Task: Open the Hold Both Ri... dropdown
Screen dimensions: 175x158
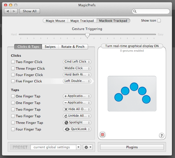Action: (77, 75)
